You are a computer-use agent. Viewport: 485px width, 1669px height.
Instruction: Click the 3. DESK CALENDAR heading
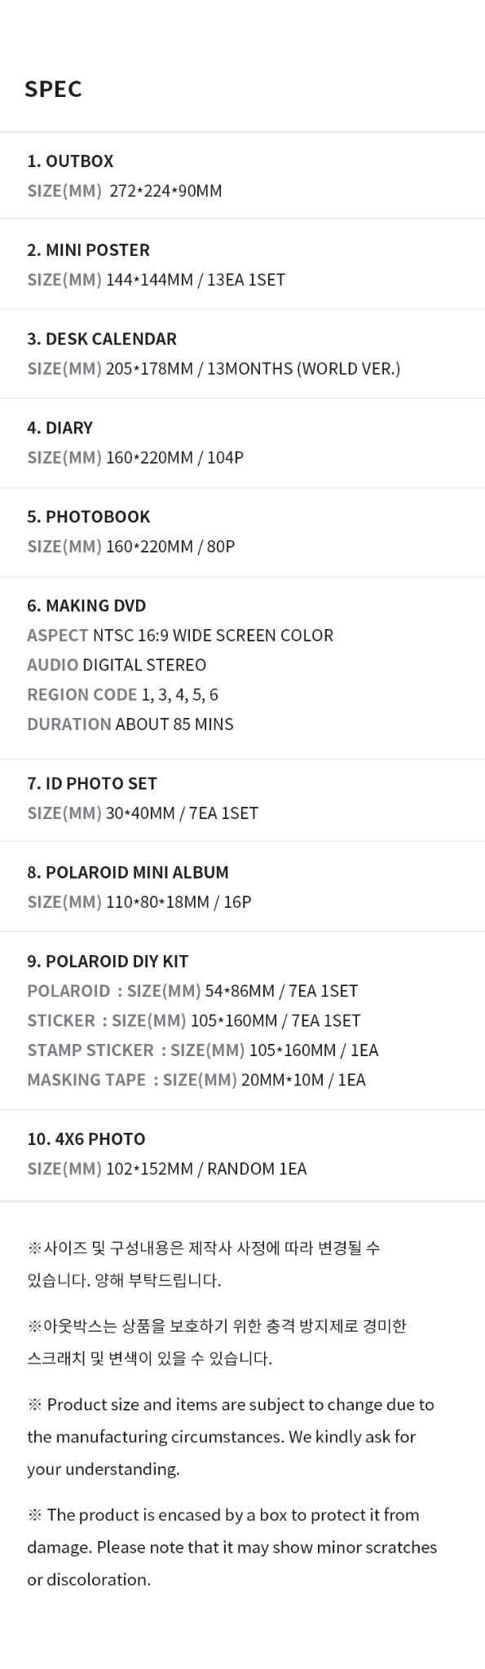coord(102,339)
